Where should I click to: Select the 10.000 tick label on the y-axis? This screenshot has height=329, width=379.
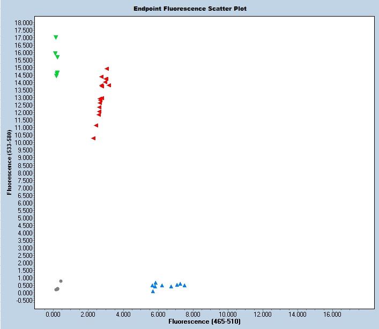pyautogui.click(x=24, y=143)
